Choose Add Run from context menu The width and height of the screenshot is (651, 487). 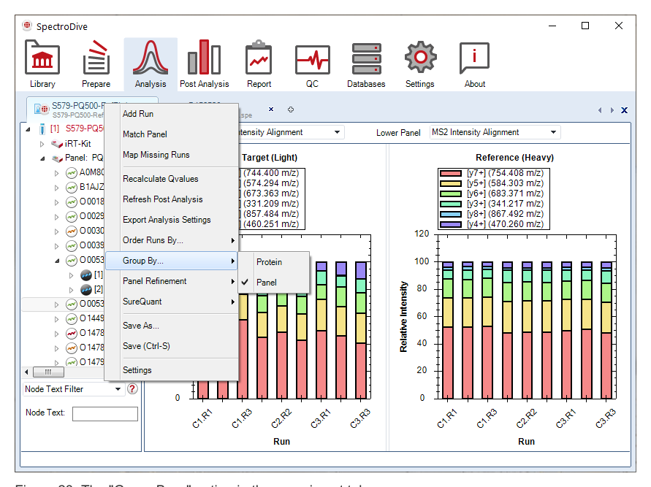(x=171, y=114)
